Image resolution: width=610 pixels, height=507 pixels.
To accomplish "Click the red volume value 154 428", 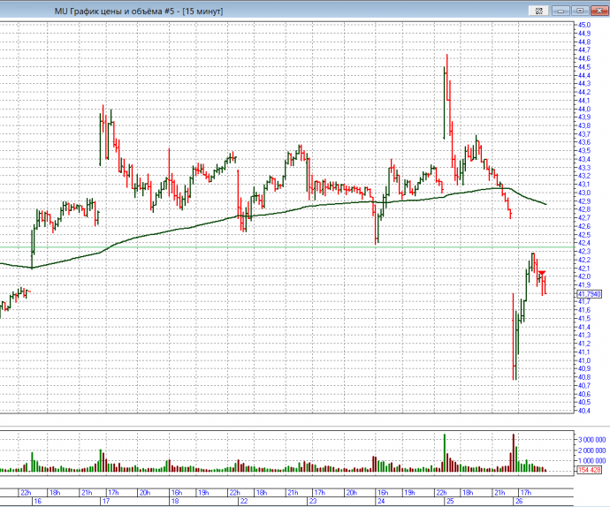I will (x=589, y=470).
